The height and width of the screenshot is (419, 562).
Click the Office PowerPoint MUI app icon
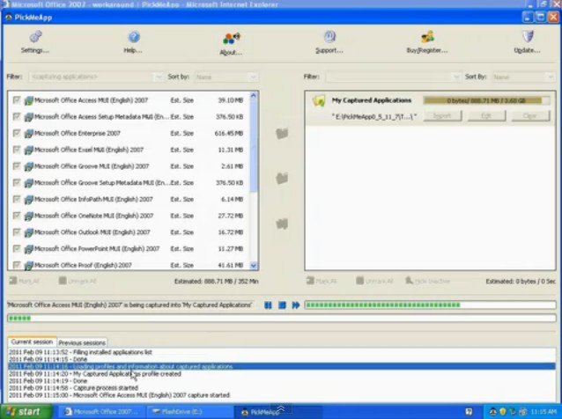point(29,249)
